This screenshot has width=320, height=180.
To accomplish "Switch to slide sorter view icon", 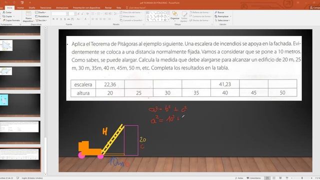I will (274, 178).
